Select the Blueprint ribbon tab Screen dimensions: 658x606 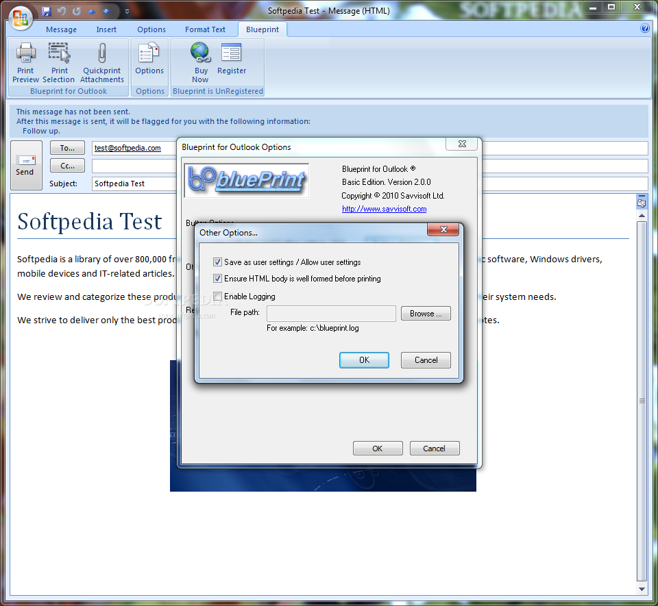(x=263, y=29)
